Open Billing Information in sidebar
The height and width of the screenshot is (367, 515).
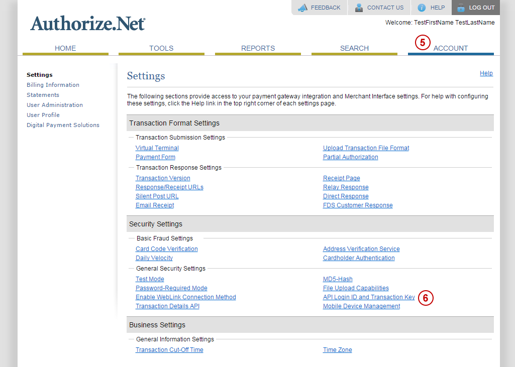pyautogui.click(x=53, y=85)
